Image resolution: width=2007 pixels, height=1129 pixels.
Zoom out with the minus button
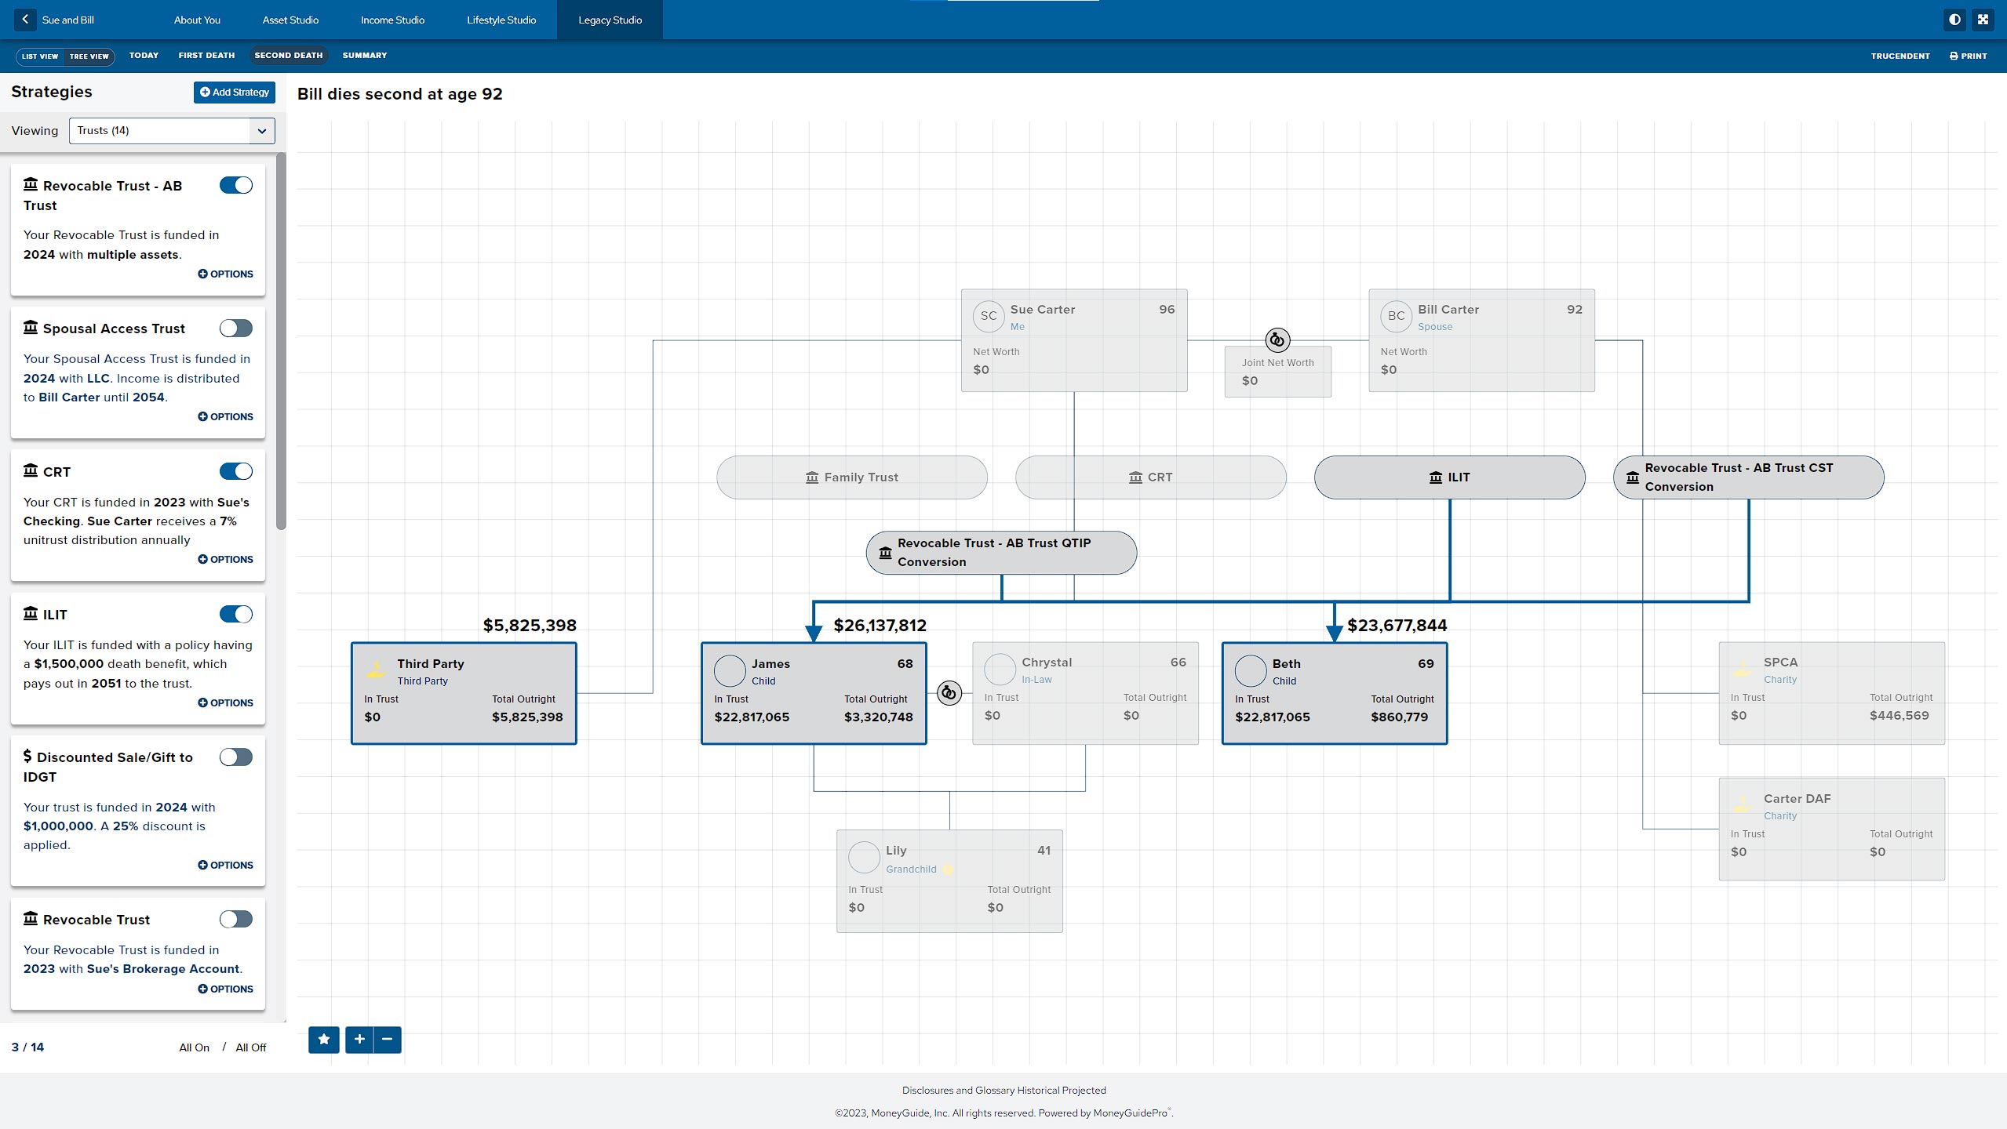point(388,1040)
